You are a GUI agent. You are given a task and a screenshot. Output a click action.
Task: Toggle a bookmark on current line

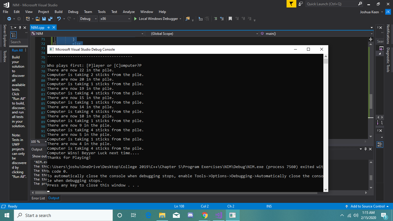tap(230, 18)
